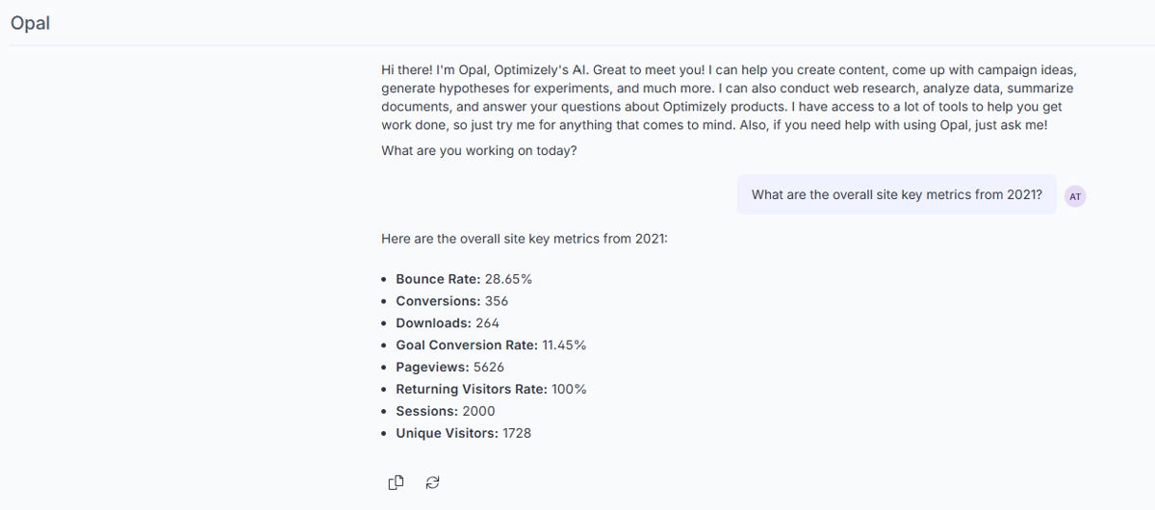Click "What are you working on today?" text
This screenshot has height=510, width=1155.
click(x=479, y=151)
